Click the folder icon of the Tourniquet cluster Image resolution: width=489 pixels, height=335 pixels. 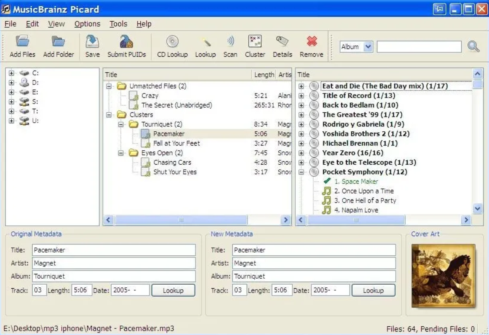133,124
